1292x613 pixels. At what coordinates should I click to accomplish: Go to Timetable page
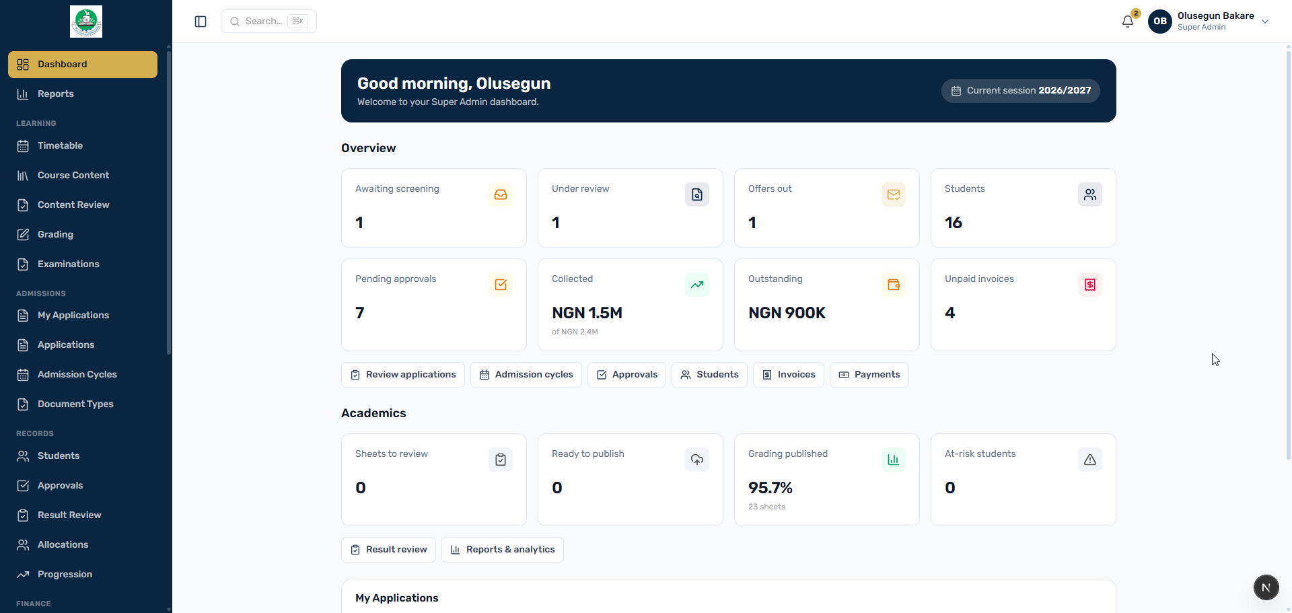point(83,146)
